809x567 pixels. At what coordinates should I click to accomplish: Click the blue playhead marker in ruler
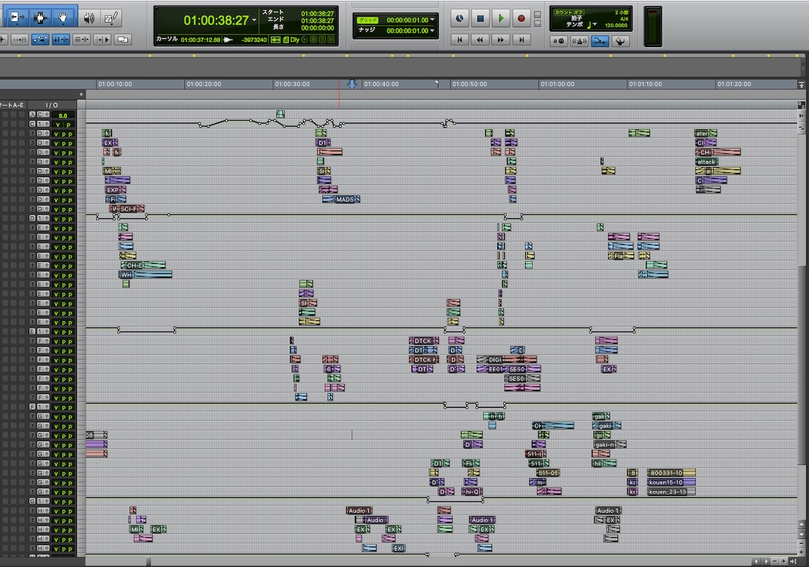click(352, 84)
